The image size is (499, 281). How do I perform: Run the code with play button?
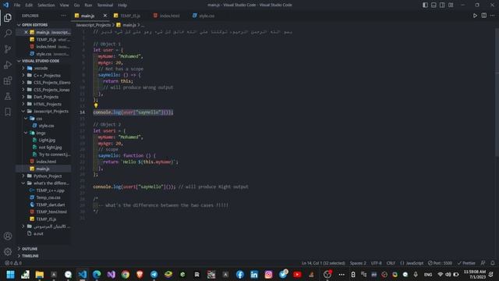(x=475, y=16)
